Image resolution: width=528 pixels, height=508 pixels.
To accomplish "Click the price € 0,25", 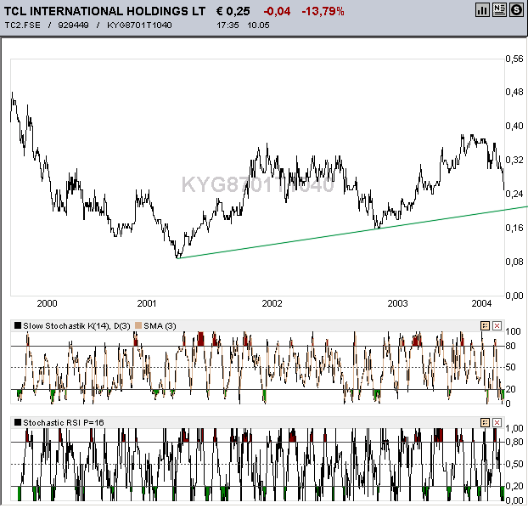I will click(233, 11).
